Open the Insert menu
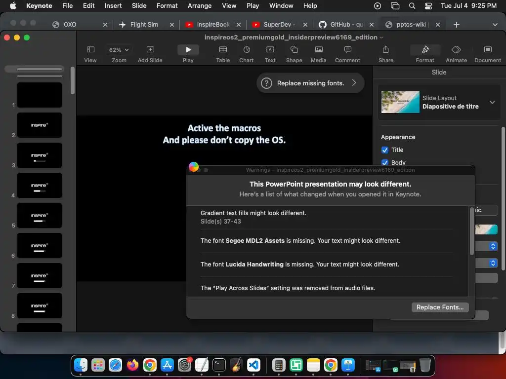The width and height of the screenshot is (506, 379). click(113, 6)
